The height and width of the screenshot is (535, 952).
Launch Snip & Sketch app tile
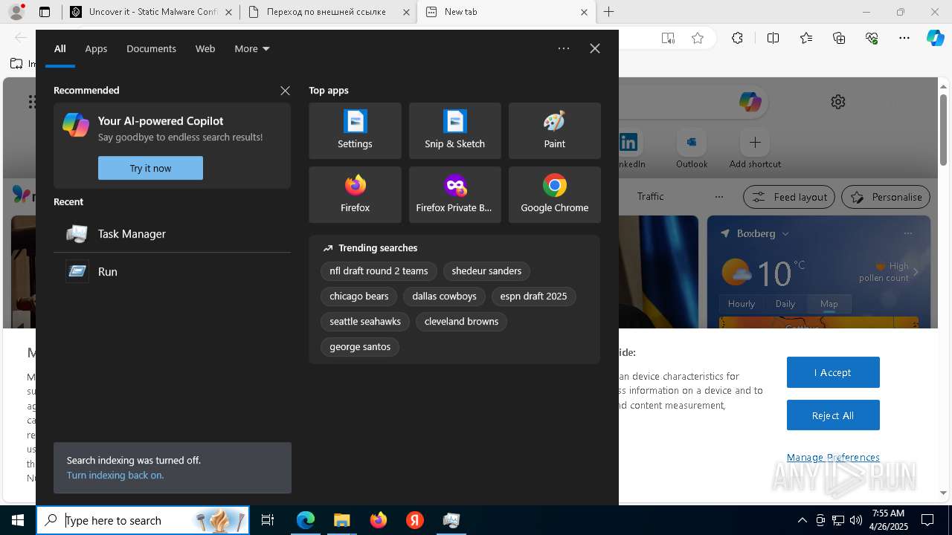point(454,131)
